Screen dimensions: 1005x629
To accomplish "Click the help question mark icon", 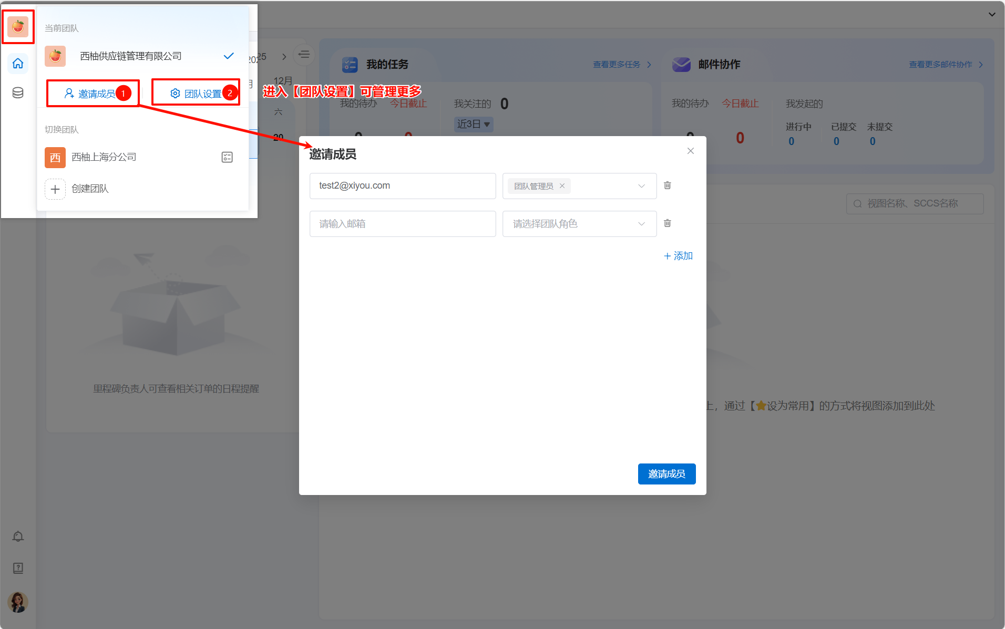I will (18, 568).
